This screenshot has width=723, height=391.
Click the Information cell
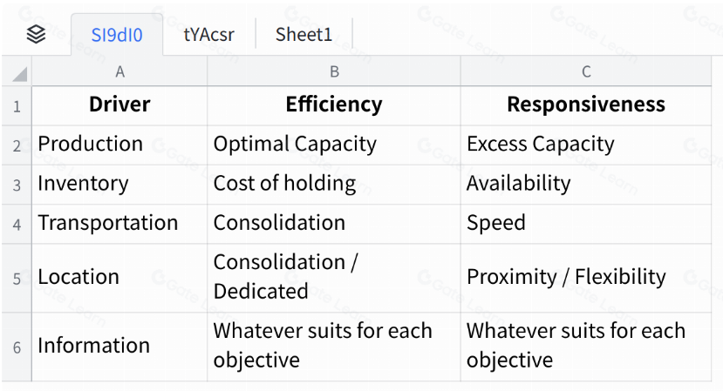(119, 347)
